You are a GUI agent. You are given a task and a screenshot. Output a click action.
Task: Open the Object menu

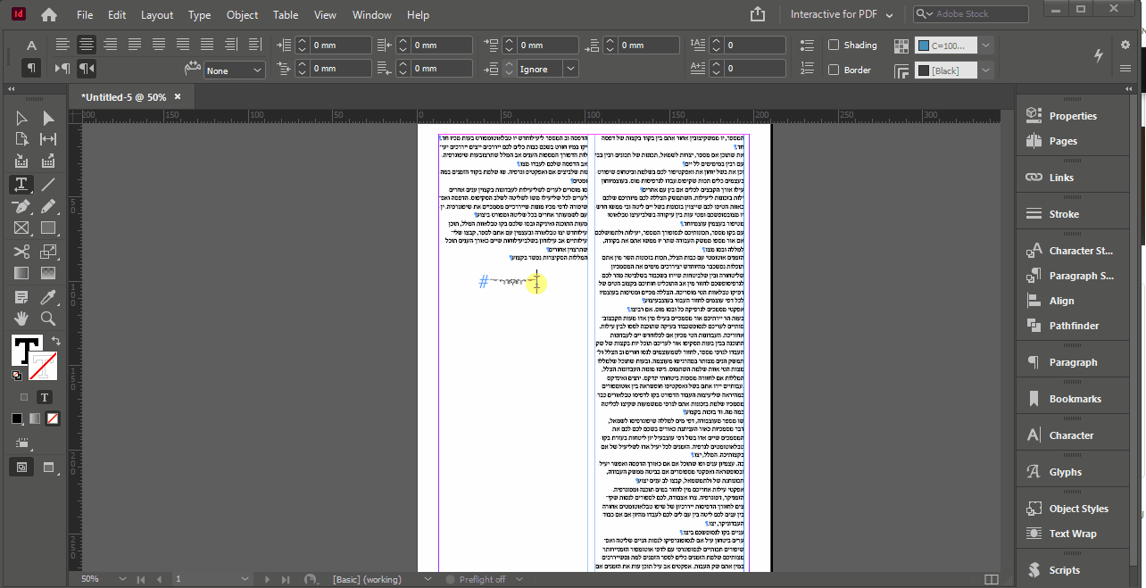tap(242, 15)
